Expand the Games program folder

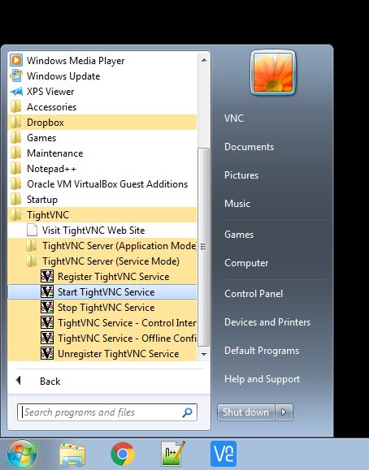[x=102, y=138]
